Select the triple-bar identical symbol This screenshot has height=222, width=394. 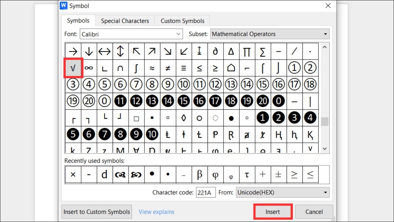click(x=184, y=68)
